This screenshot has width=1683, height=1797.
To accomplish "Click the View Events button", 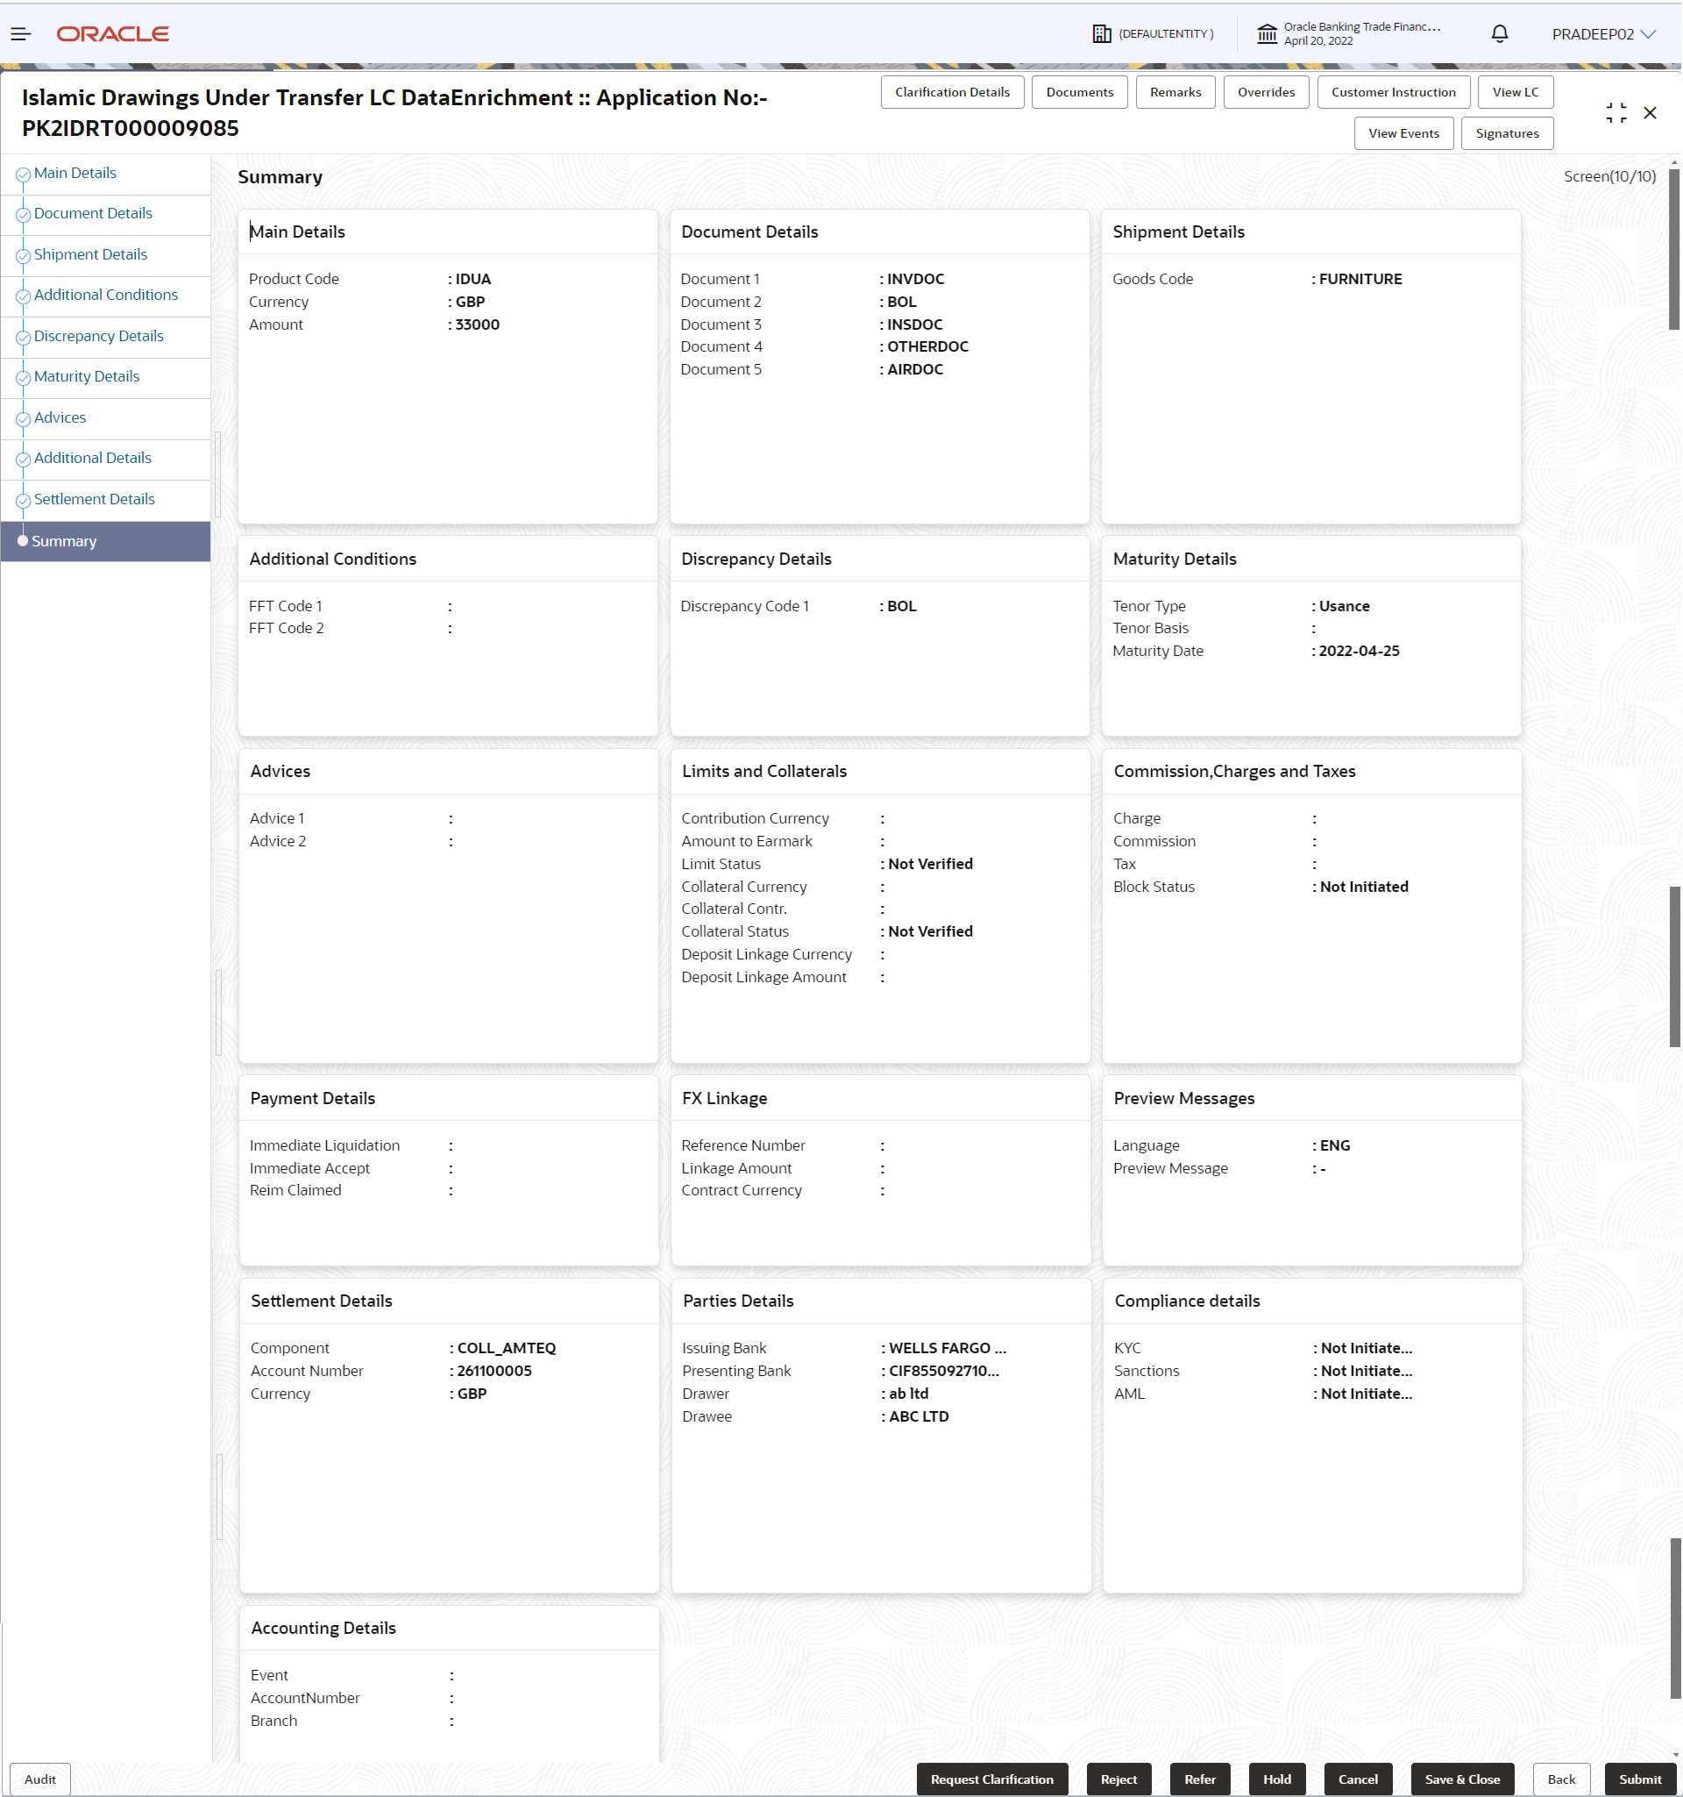I will 1404,133.
